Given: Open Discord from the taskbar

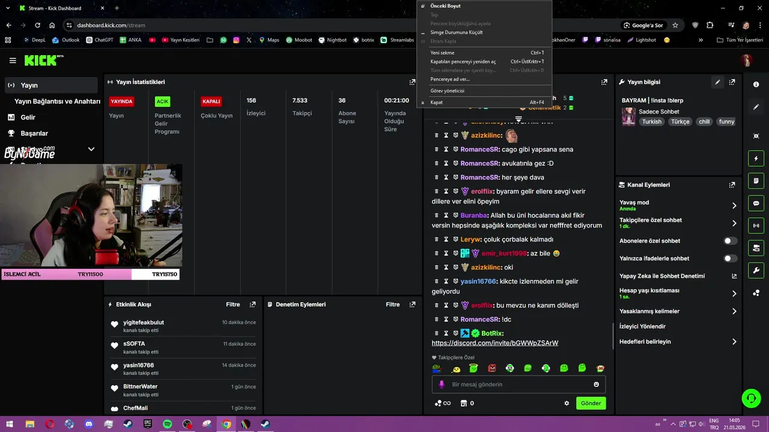Looking at the screenshot, I should coord(89,424).
